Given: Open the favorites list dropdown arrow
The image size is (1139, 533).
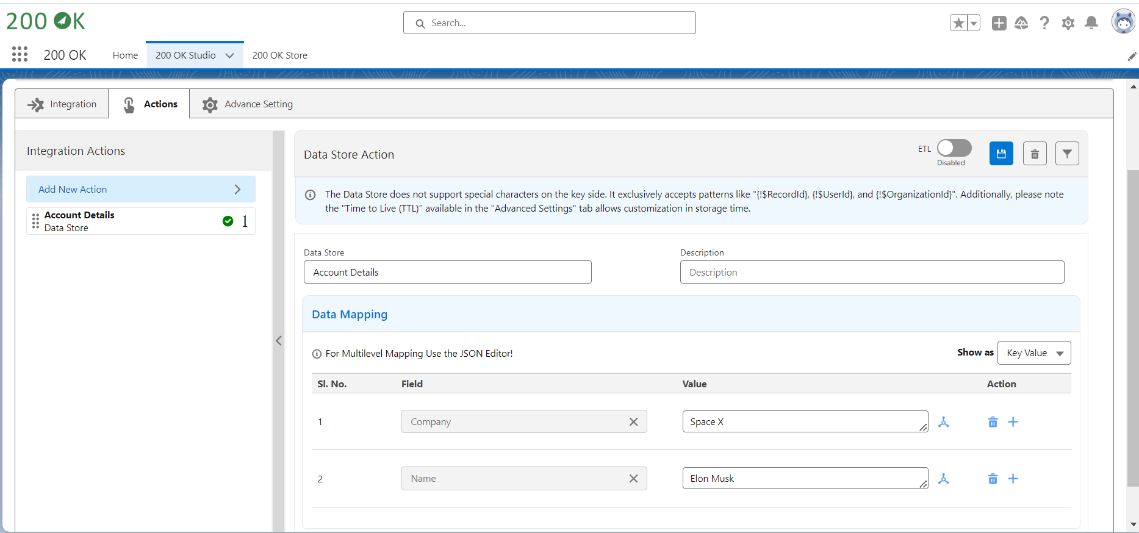Looking at the screenshot, I should pyautogui.click(x=974, y=23).
